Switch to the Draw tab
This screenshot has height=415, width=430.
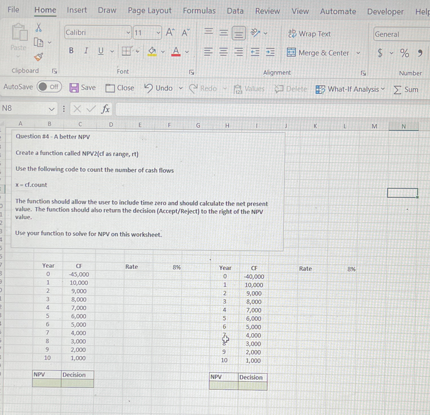pyautogui.click(x=107, y=10)
